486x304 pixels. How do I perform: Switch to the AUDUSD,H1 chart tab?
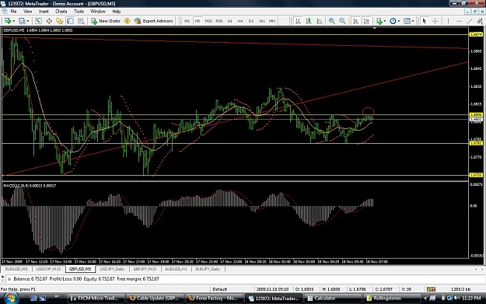coord(176,269)
